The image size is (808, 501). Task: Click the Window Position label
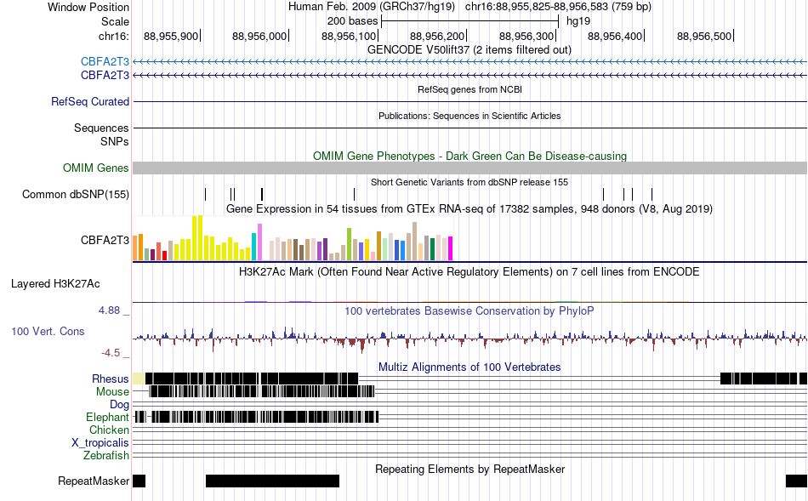[x=88, y=7]
